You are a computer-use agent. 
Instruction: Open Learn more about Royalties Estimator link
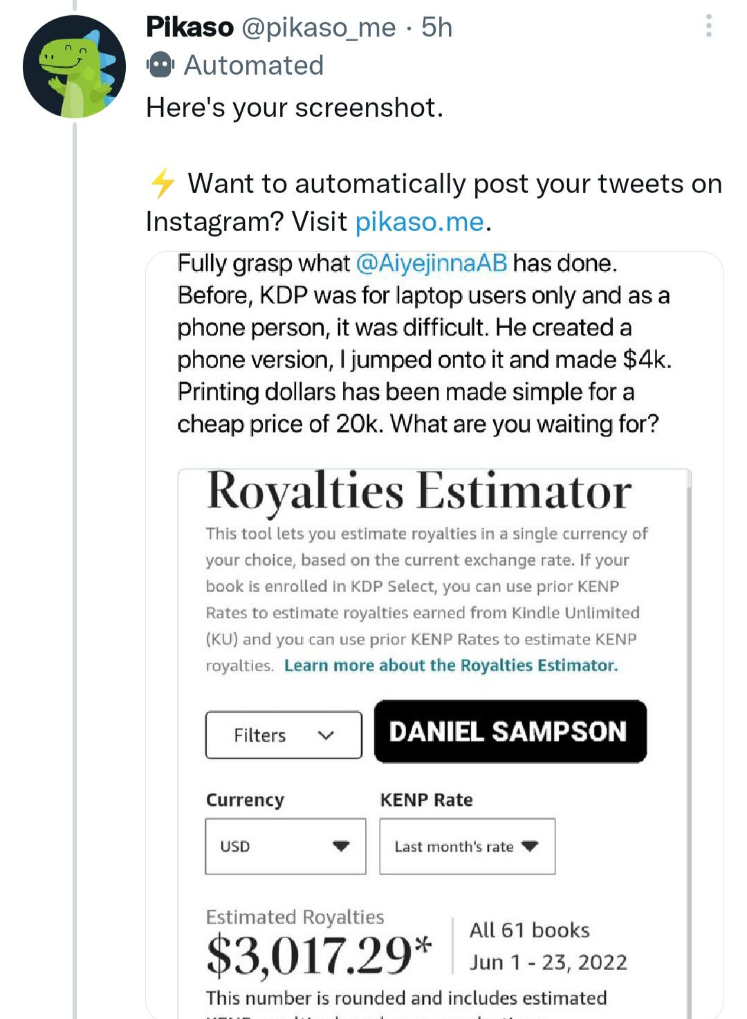point(451,665)
